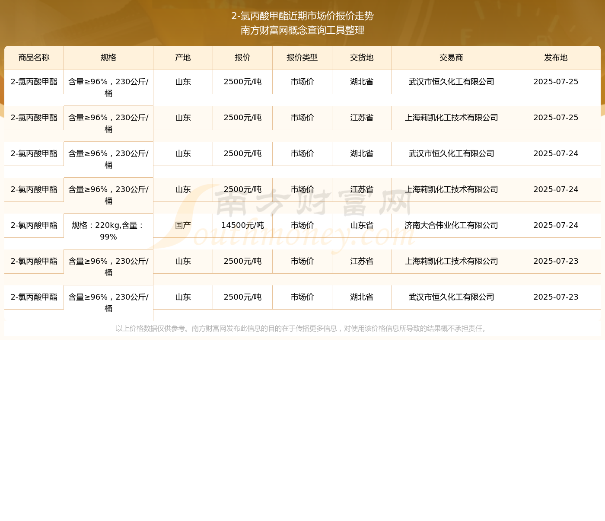Screen dimensions: 605x521
Task: Click the spec cell 规格:220kg,含量:99%
Action: tap(108, 231)
